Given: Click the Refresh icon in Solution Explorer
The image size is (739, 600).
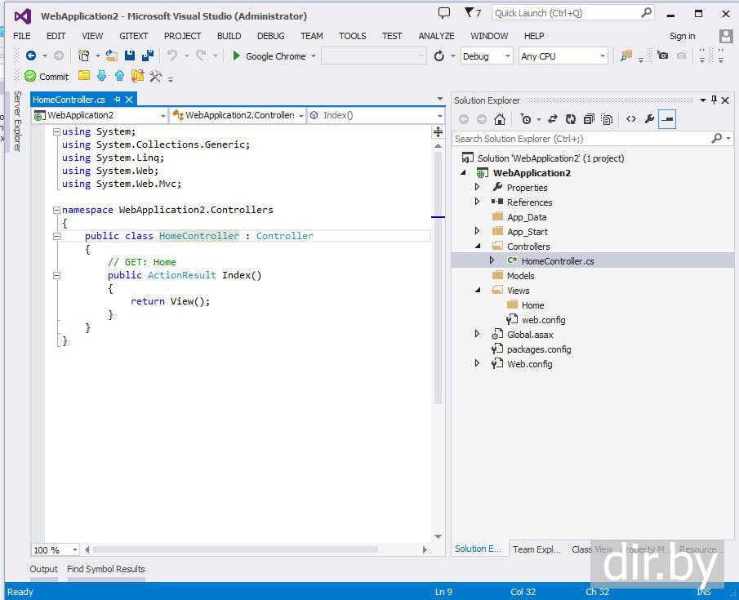Looking at the screenshot, I should [x=571, y=119].
